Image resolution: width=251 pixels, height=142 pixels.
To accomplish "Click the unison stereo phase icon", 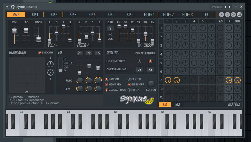I will 140,45.
